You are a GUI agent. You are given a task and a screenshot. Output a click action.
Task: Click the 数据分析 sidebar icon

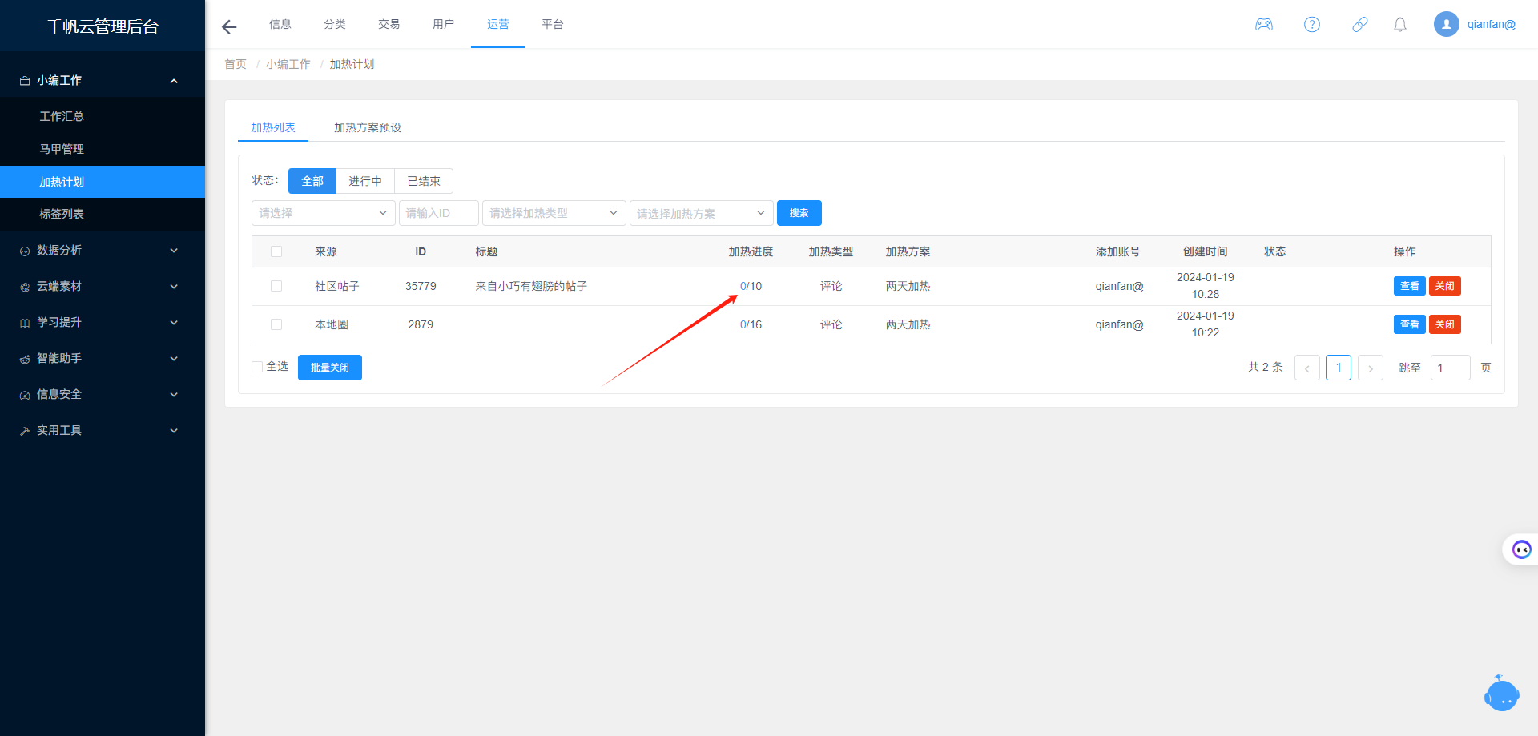click(x=25, y=251)
